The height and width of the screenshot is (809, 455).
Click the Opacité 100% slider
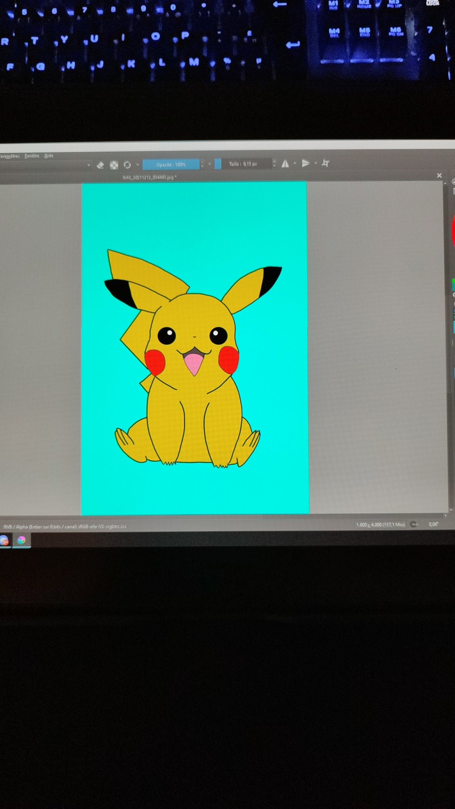171,165
